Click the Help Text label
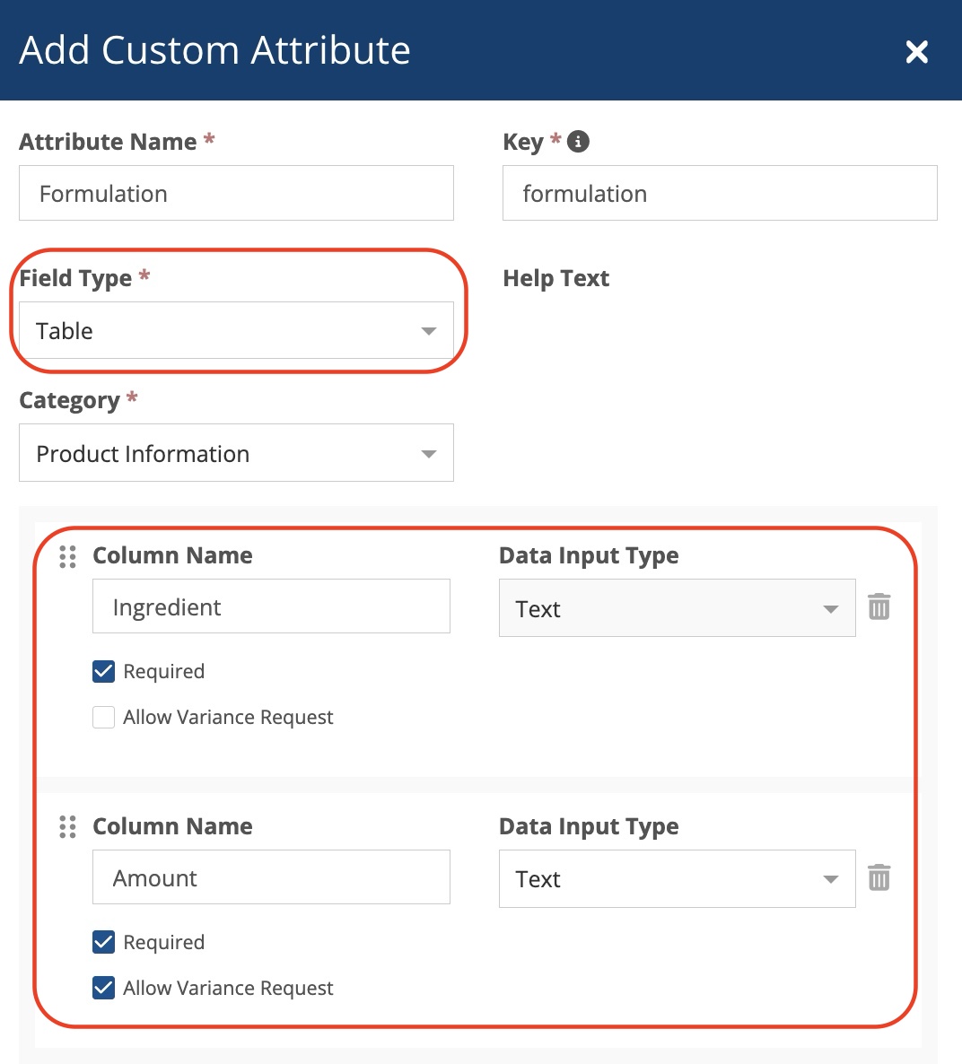The width and height of the screenshot is (962, 1064). point(555,279)
